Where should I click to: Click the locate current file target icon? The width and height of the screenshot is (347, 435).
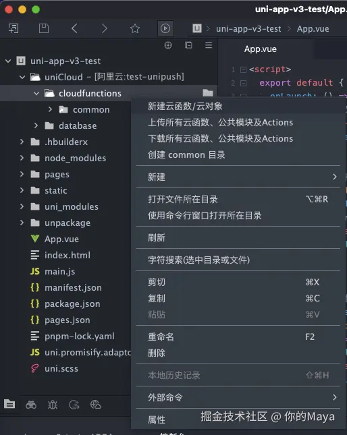pos(168,45)
